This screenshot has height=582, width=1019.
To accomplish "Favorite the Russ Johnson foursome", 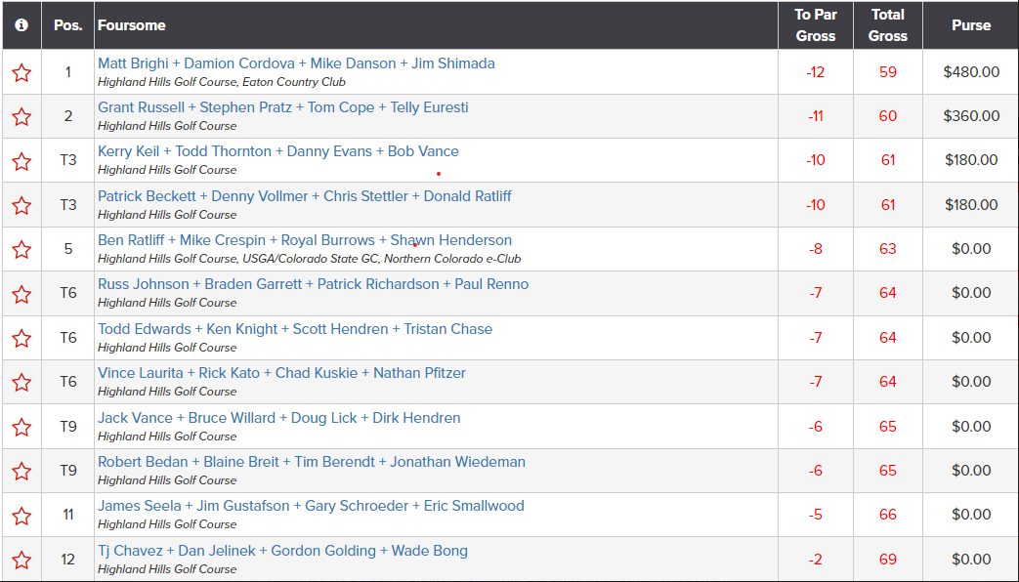I will pos(21,294).
